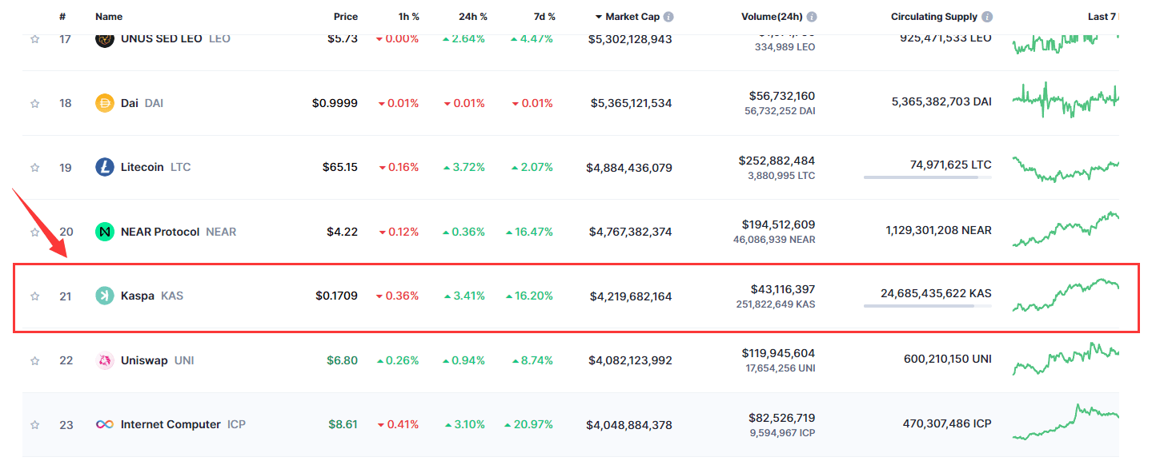Sort by Market Cap column header
The width and height of the screenshot is (1168, 465).
[x=632, y=17]
